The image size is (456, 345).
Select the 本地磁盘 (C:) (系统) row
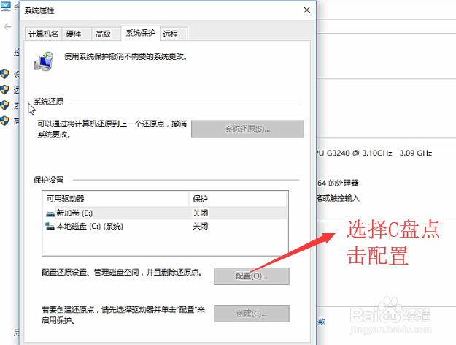[165, 226]
